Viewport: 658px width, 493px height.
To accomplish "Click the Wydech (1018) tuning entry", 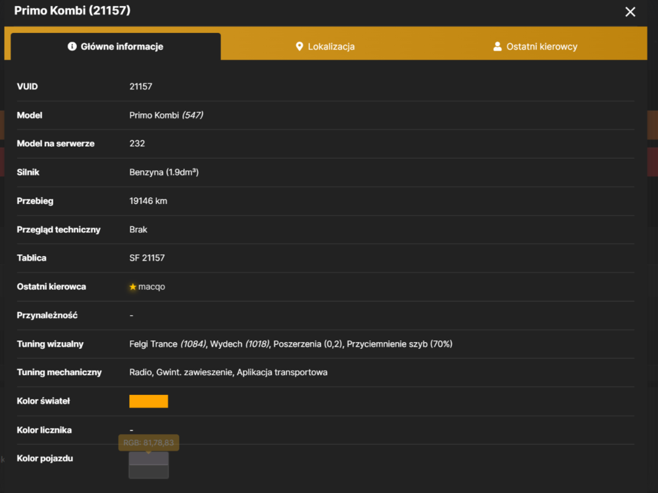I will click(240, 344).
